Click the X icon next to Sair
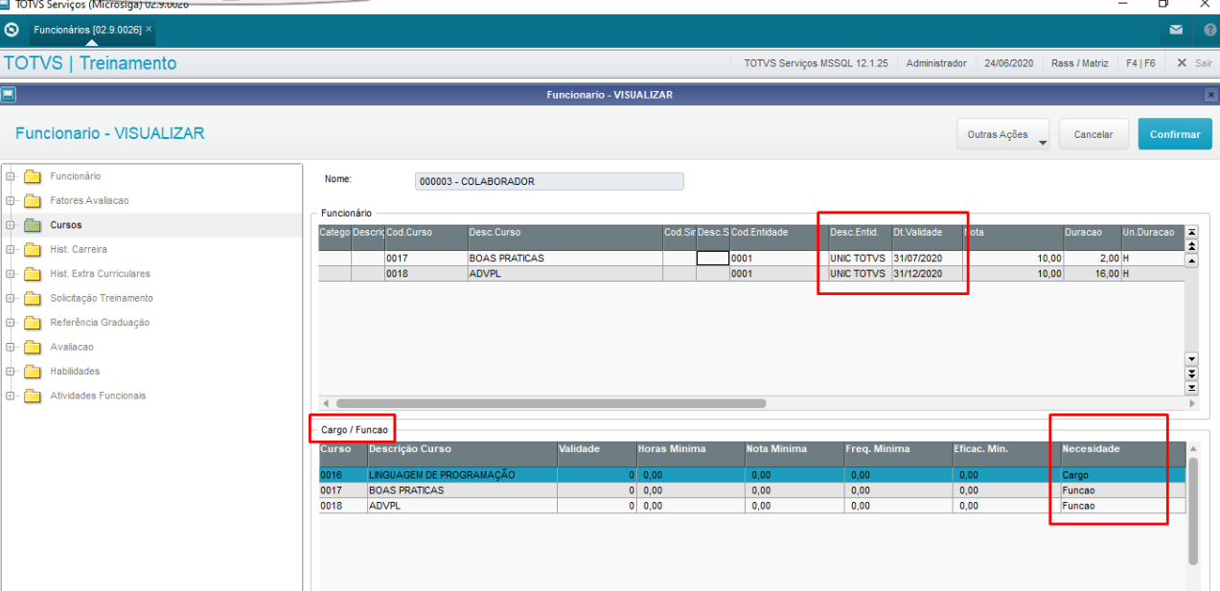 pos(1182,63)
